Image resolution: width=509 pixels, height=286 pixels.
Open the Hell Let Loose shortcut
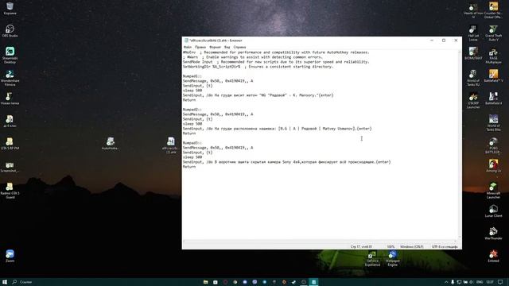(x=473, y=33)
